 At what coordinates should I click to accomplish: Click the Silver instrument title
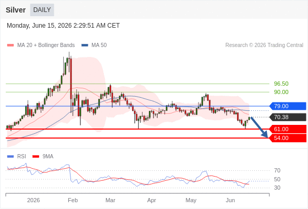point(16,10)
